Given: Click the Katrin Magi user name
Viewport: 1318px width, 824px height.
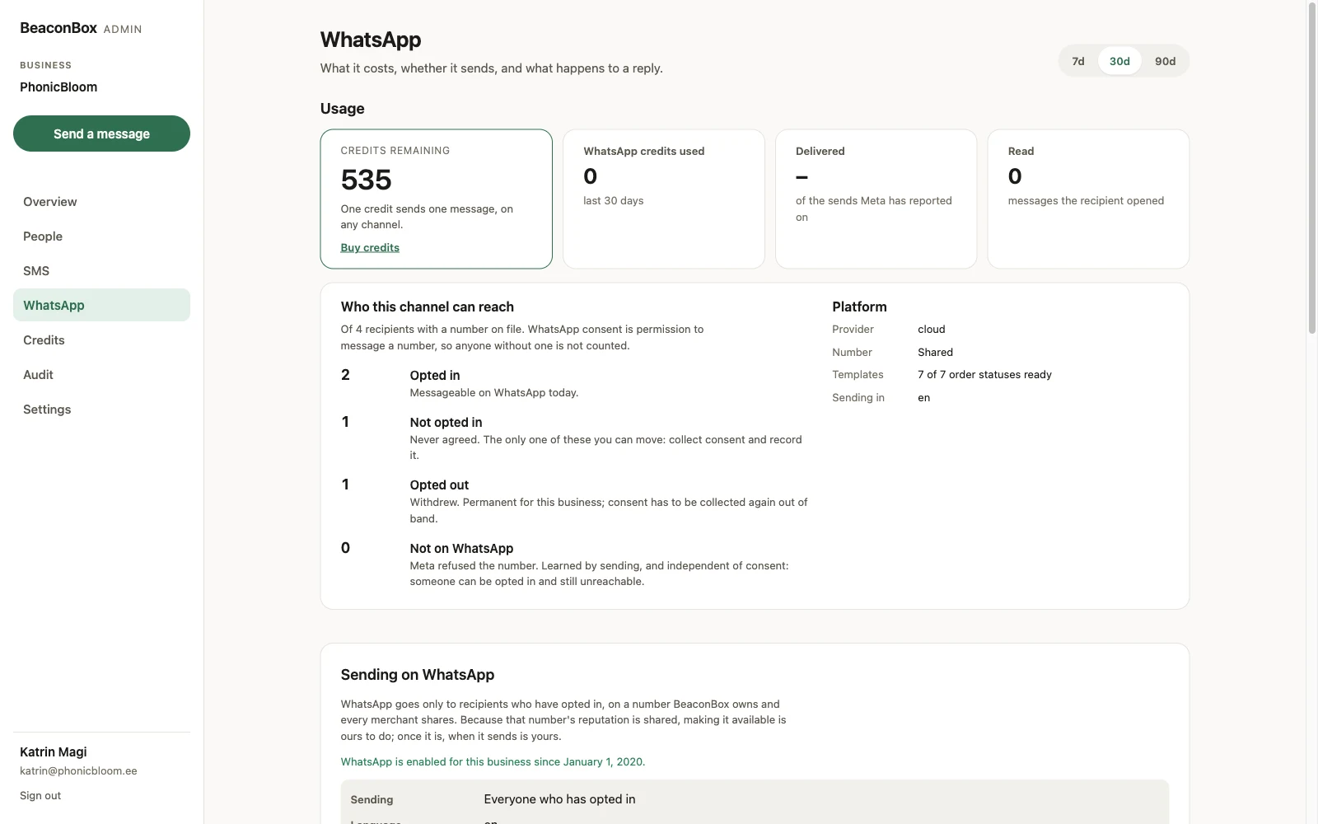Looking at the screenshot, I should [54, 751].
